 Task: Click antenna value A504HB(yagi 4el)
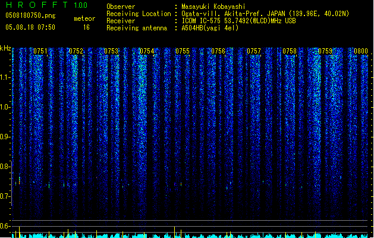210,28
